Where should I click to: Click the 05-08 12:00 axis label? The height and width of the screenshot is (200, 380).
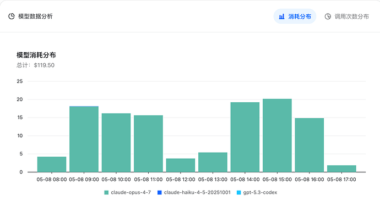tap(181, 180)
